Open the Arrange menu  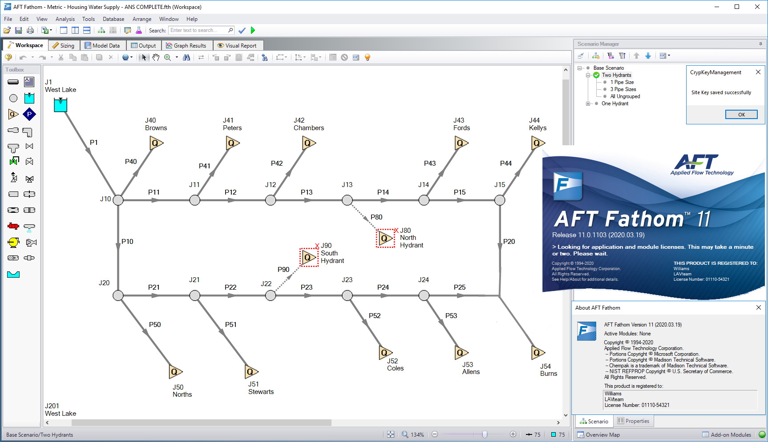(x=142, y=19)
